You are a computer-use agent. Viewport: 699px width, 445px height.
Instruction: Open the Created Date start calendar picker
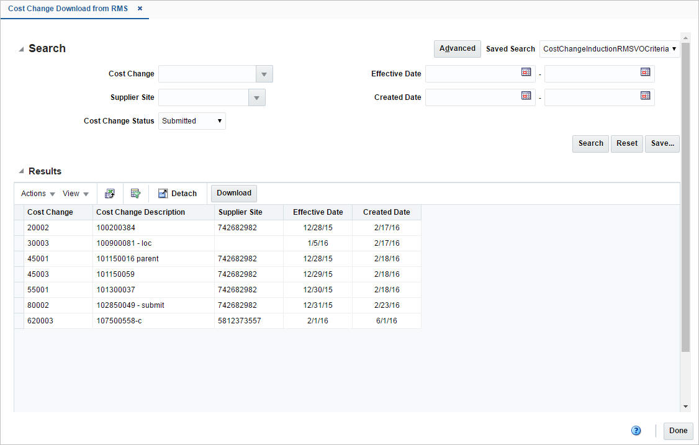point(526,96)
